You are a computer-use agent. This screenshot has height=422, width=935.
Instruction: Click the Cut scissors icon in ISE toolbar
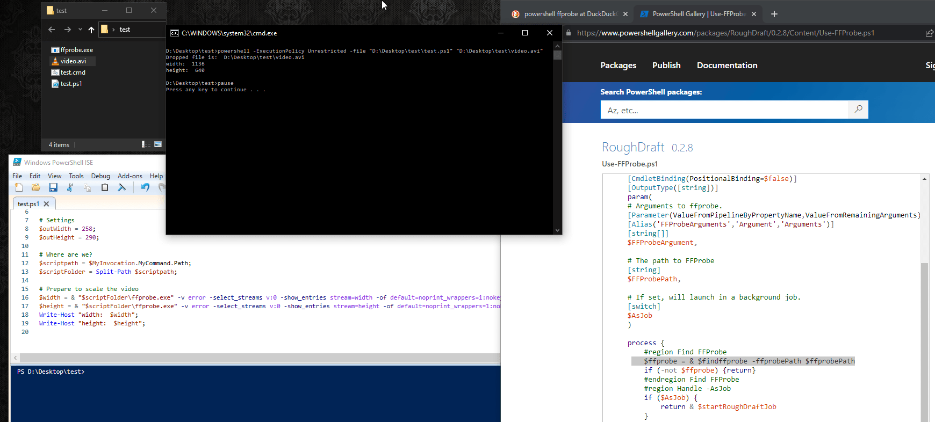(x=70, y=187)
